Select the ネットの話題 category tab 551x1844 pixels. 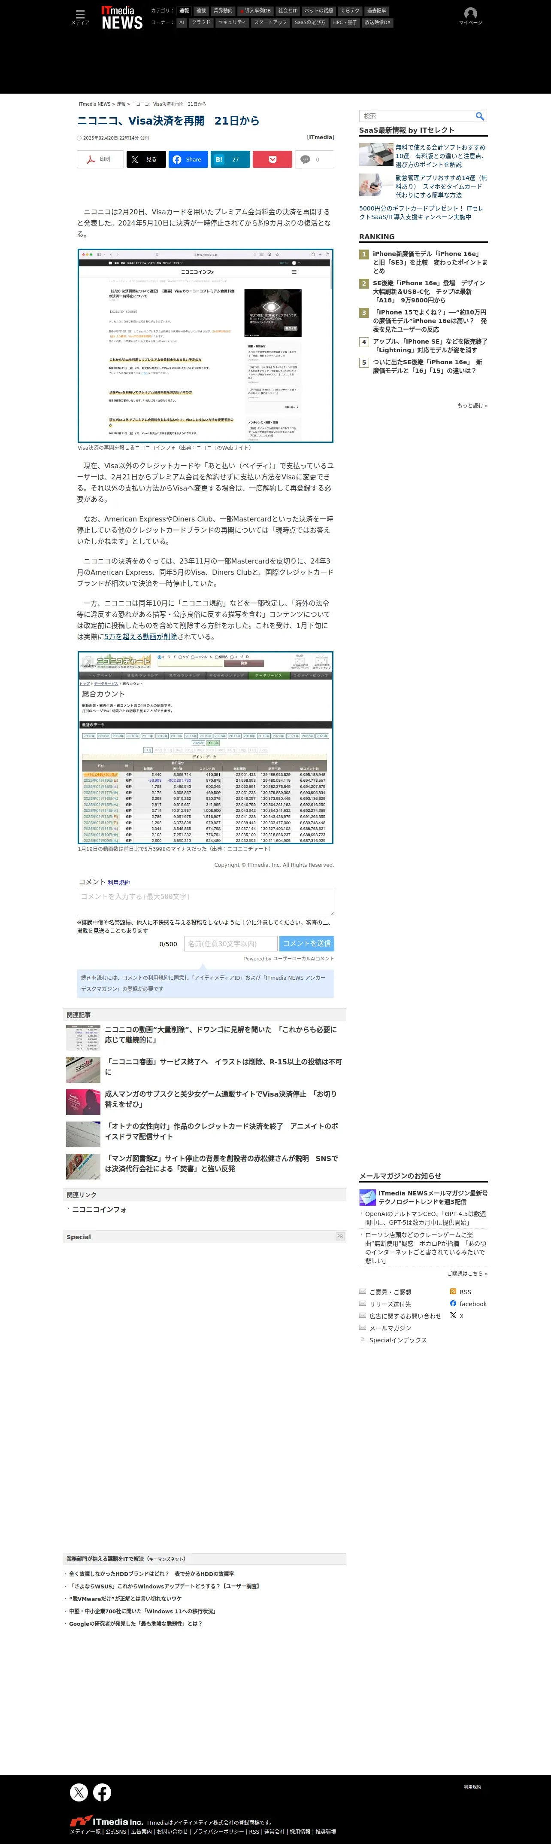(318, 11)
